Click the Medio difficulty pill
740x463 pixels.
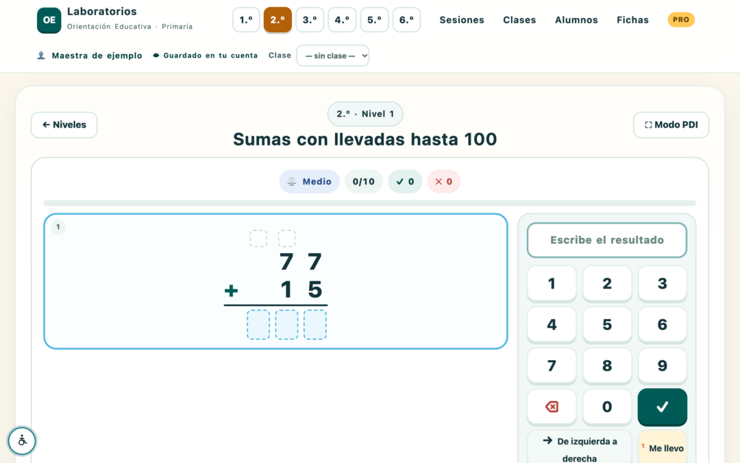pyautogui.click(x=309, y=181)
